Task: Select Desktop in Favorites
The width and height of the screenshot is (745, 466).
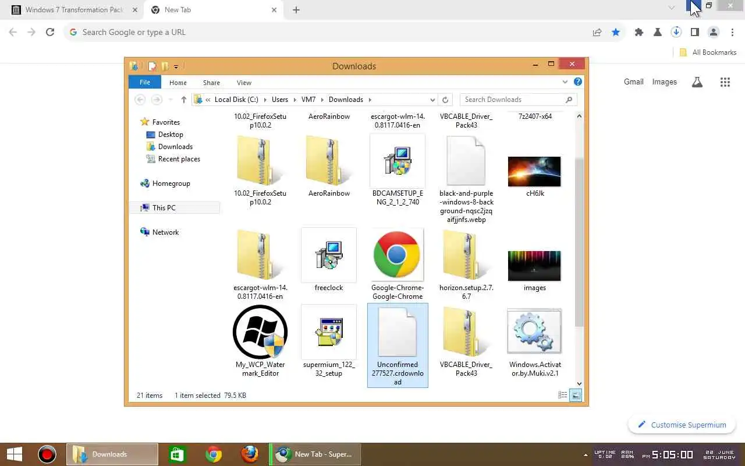Action: (171, 135)
